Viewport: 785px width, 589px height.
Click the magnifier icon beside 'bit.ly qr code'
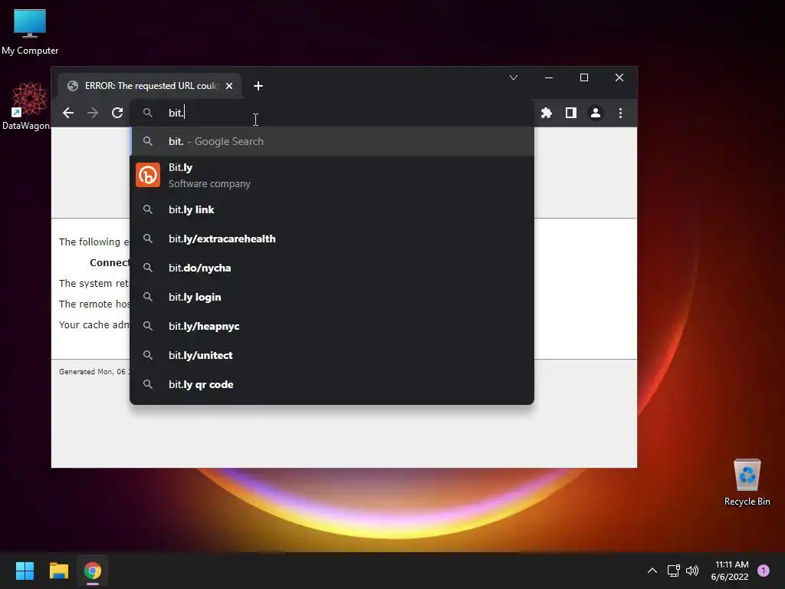[148, 384]
